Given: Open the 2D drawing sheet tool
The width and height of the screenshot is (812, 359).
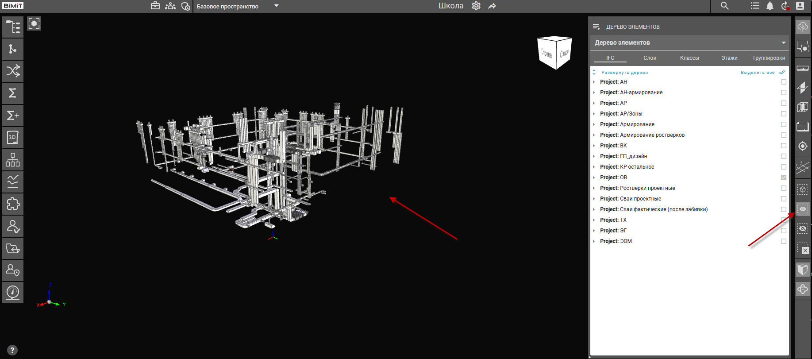Looking at the screenshot, I should (13, 138).
